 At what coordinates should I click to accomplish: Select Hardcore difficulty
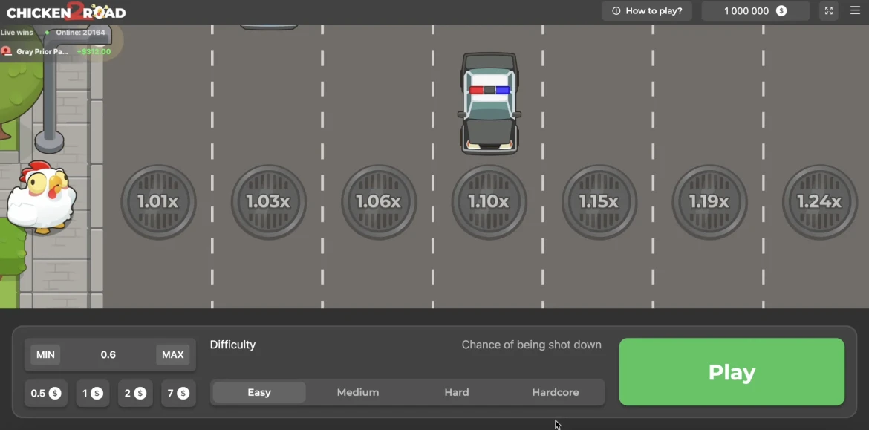coord(556,392)
